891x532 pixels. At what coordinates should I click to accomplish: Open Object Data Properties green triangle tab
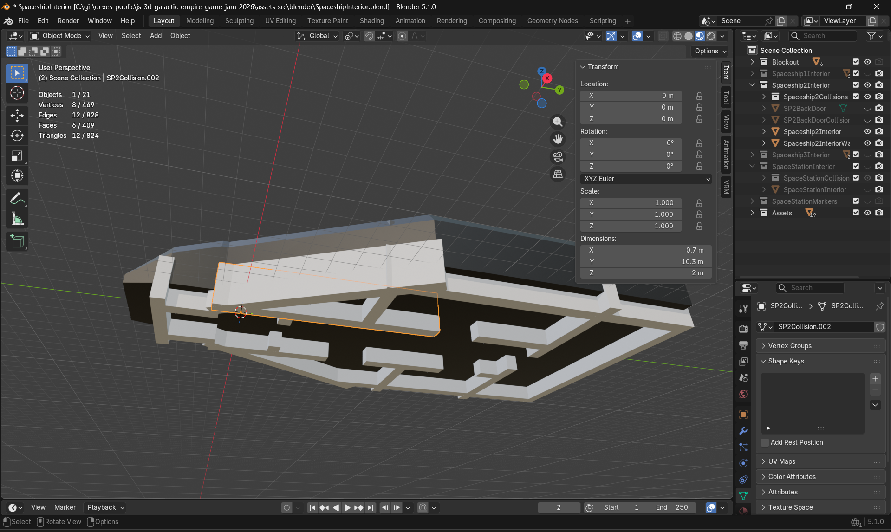[743, 496]
